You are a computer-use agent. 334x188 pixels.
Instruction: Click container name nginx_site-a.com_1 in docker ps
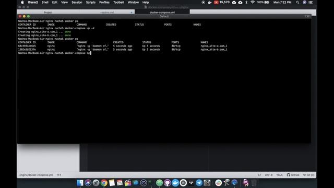click(214, 46)
